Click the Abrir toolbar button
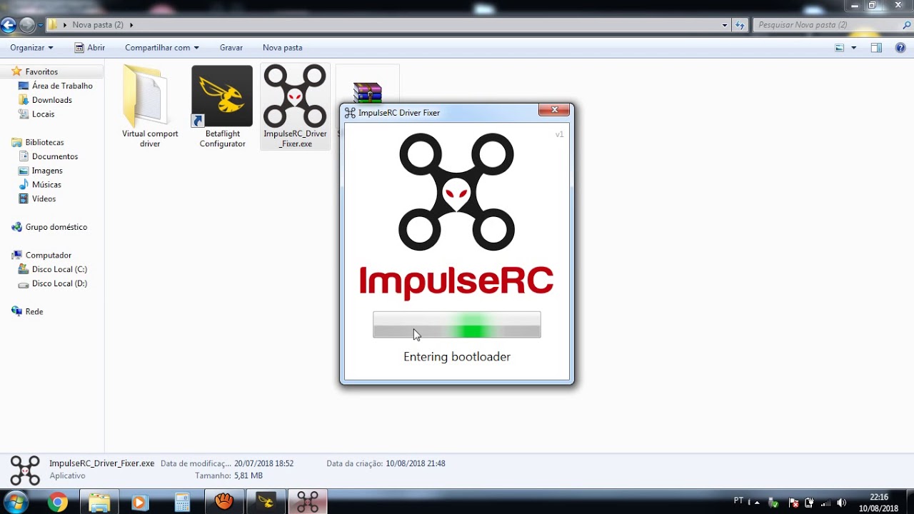Image resolution: width=914 pixels, height=514 pixels. pyautogui.click(x=89, y=48)
